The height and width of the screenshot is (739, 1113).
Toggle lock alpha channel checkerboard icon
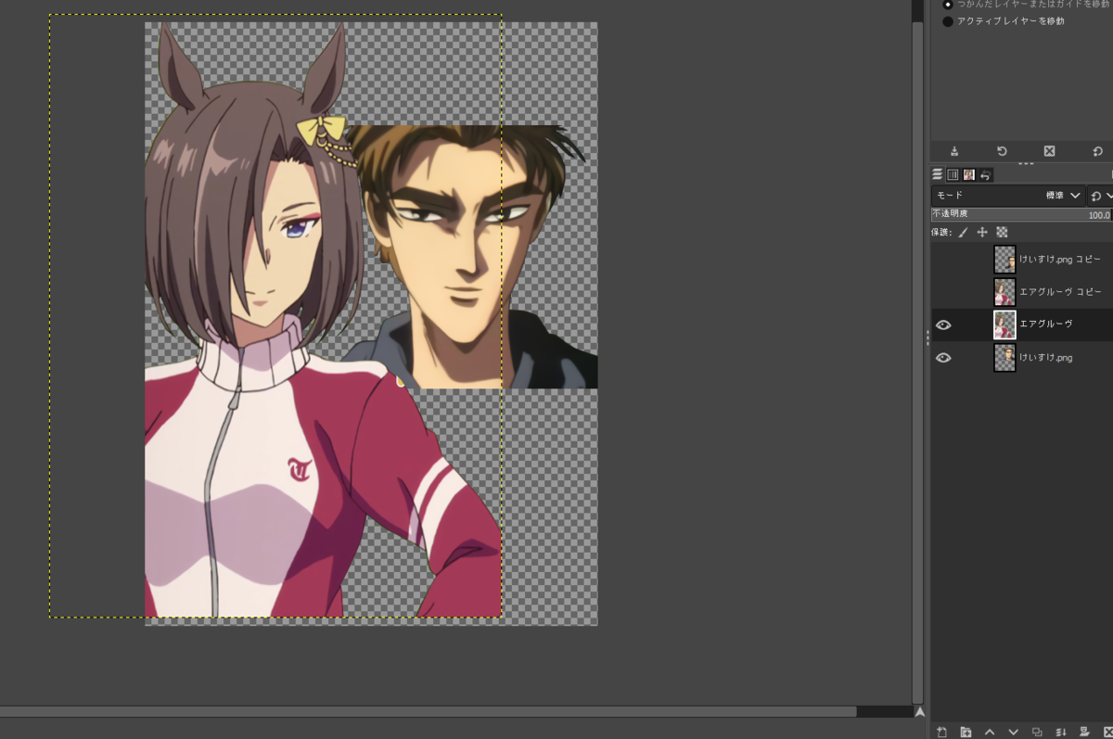(x=1002, y=232)
